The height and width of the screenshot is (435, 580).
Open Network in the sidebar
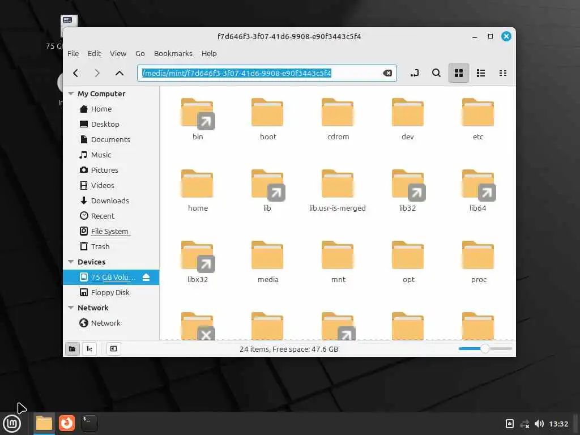(x=111, y=323)
